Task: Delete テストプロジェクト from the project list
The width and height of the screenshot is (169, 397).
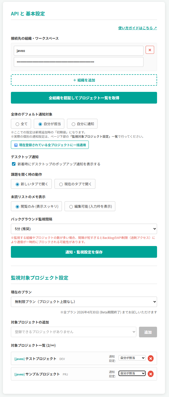Action: tap(151, 358)
